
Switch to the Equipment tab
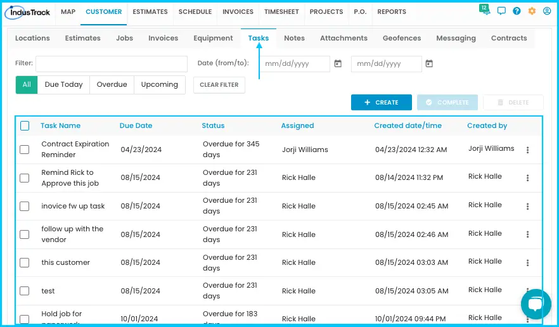pyautogui.click(x=213, y=38)
